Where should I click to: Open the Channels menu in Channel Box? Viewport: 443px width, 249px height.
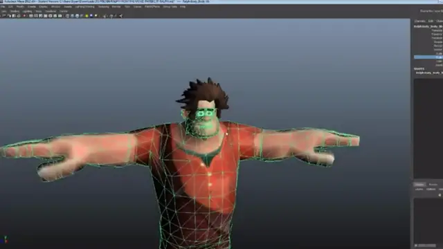(420, 21)
